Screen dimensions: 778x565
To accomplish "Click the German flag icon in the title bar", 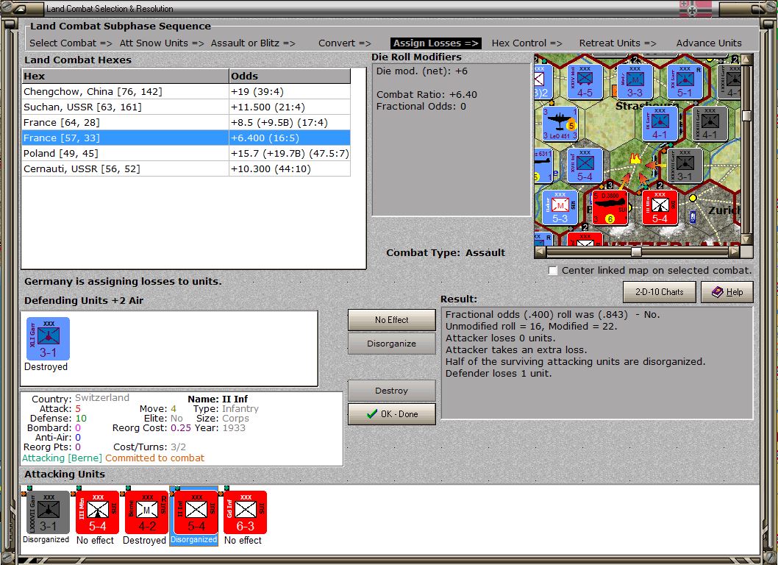I will coord(695,8).
